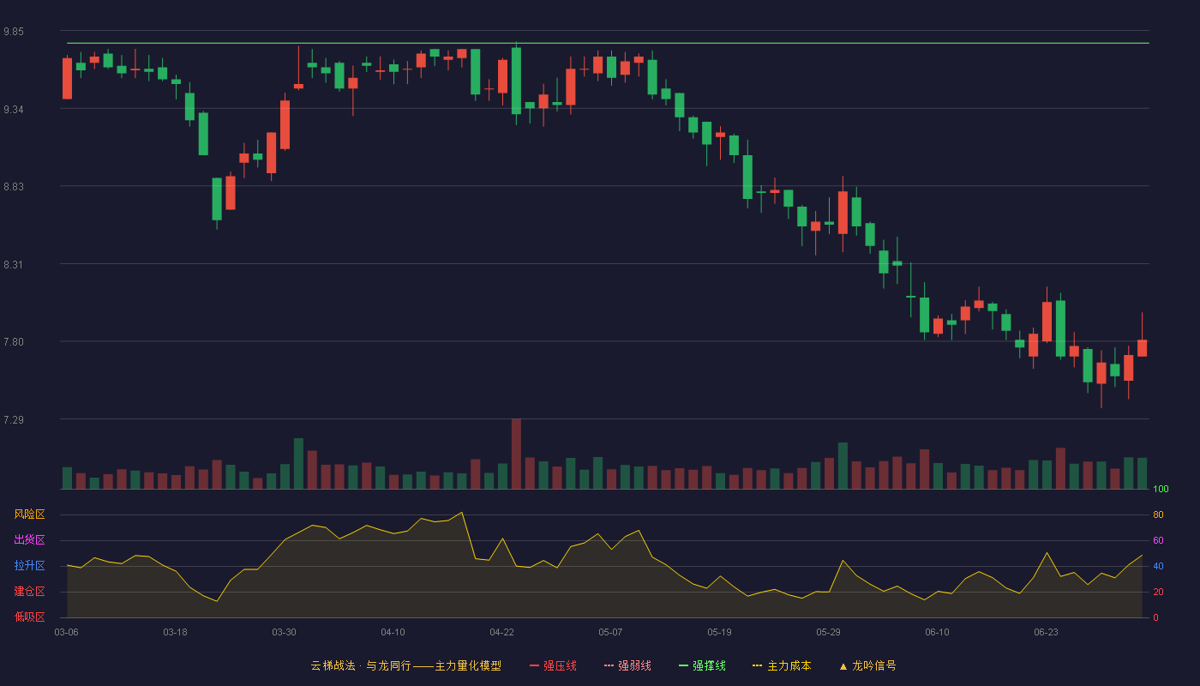Click the 7.29 price axis label
The image size is (1200, 686).
tap(14, 420)
